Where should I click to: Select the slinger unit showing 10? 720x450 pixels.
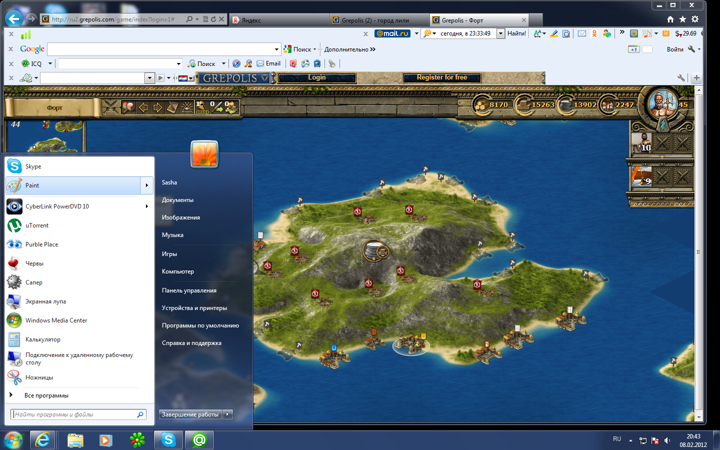[641, 143]
